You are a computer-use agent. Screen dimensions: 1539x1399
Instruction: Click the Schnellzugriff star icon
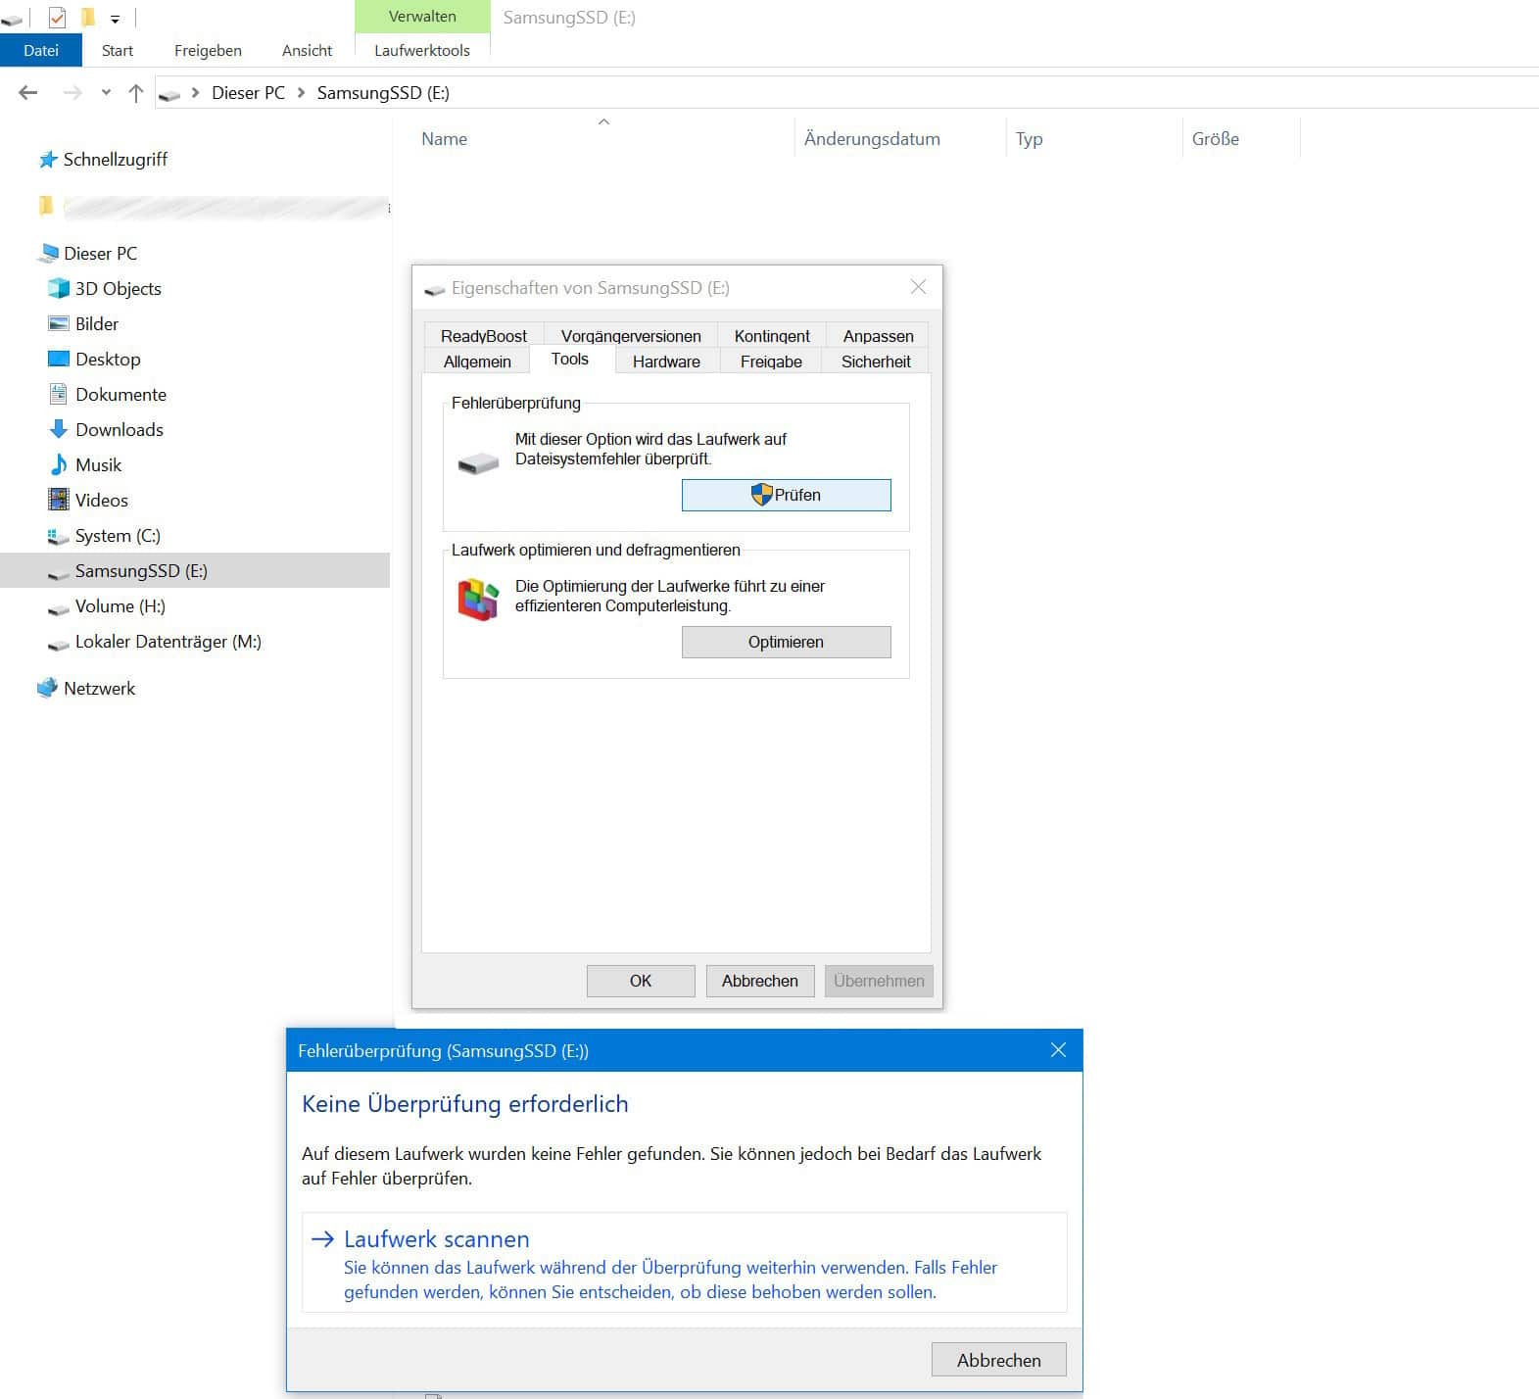tap(47, 160)
